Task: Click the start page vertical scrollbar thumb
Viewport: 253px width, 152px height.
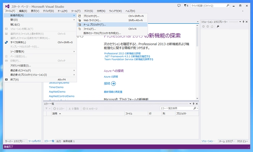Action: click(197, 36)
